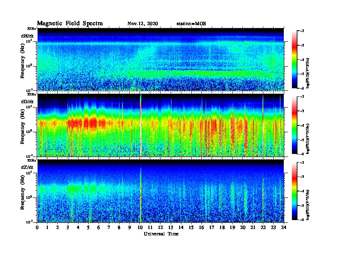This screenshot has width=338, height=261.
Task: Click hour tick label "13" on time axis
Action: click(x=171, y=227)
